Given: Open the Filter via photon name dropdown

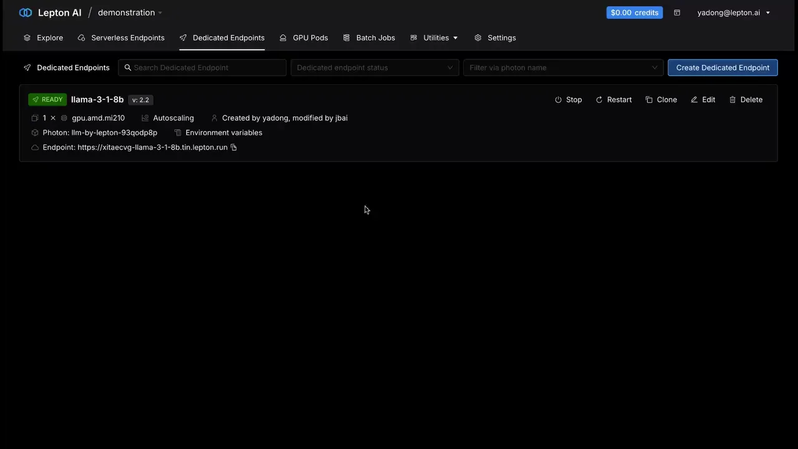Looking at the screenshot, I should [564, 67].
